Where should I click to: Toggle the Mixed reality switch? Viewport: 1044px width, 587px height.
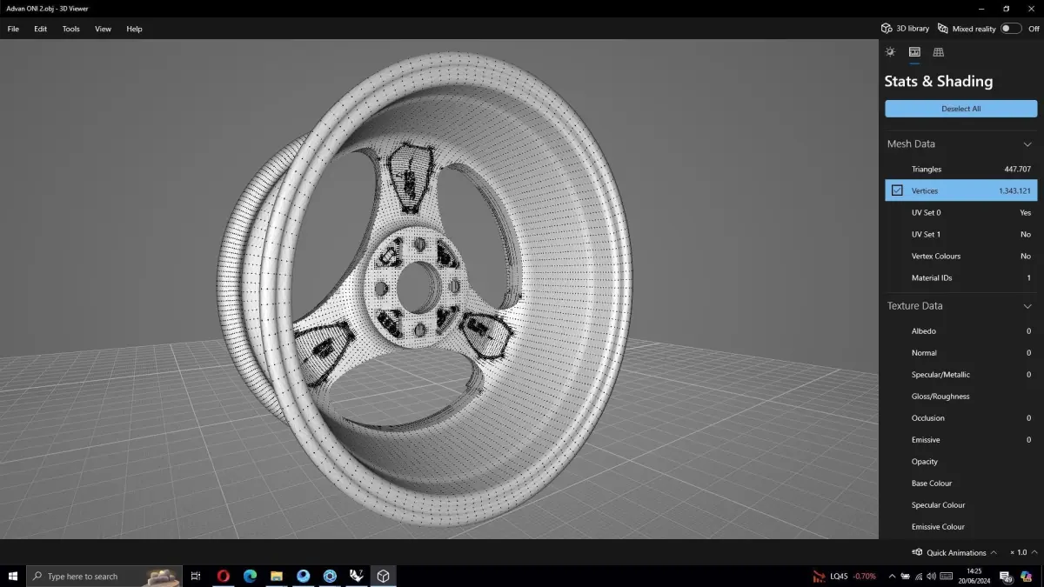point(1010,29)
